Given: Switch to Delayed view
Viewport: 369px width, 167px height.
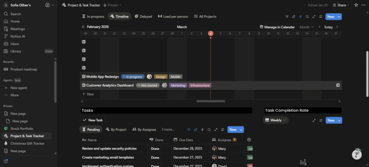Looking at the screenshot, I should point(143,17).
